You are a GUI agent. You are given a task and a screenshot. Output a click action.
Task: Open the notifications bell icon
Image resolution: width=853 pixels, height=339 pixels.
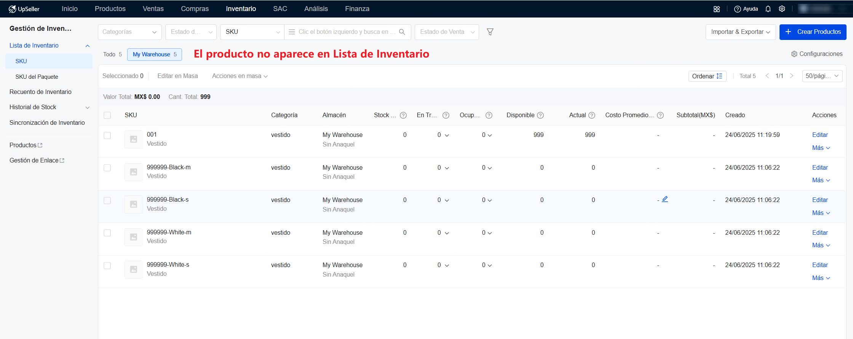pyautogui.click(x=768, y=9)
